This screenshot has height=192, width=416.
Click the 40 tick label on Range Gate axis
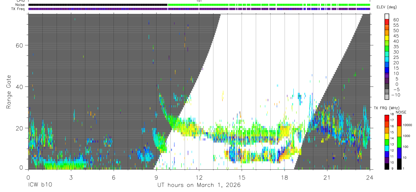[20, 87]
